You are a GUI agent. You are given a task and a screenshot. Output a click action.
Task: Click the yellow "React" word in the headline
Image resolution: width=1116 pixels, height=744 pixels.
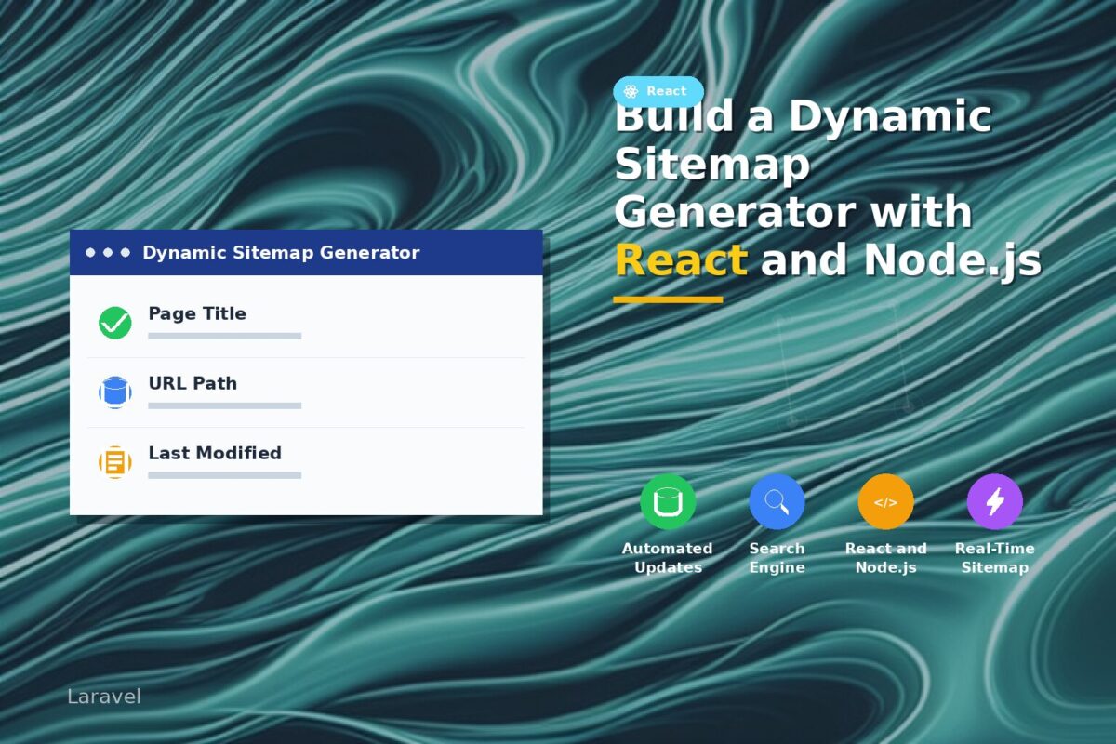click(x=681, y=260)
